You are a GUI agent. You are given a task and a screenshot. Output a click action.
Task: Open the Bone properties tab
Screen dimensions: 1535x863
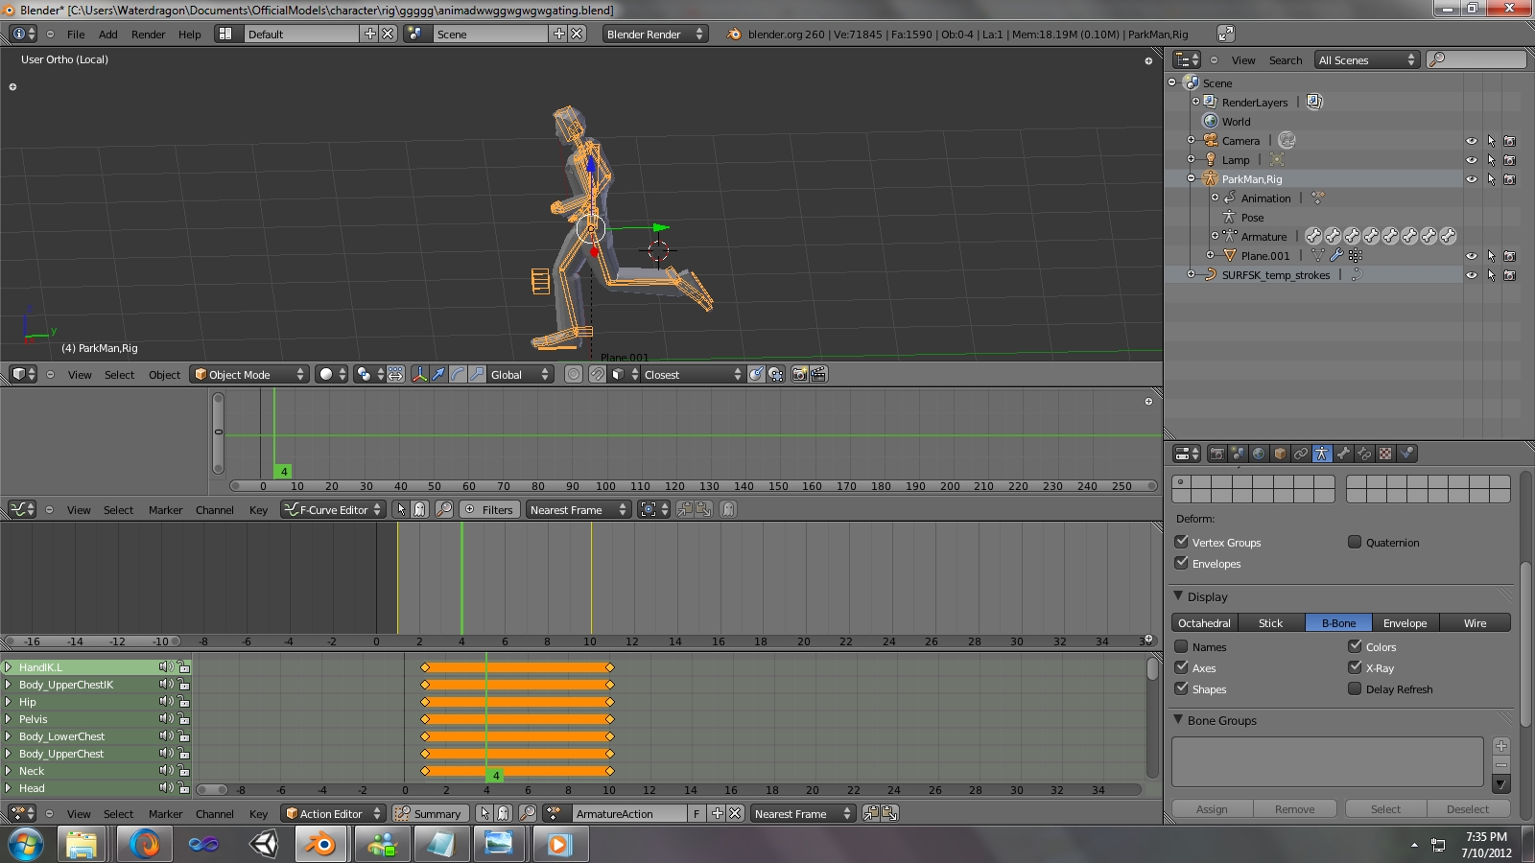tap(1343, 454)
